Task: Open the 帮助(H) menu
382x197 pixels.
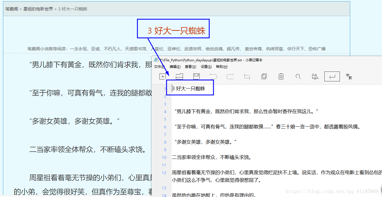Action: pos(222,67)
